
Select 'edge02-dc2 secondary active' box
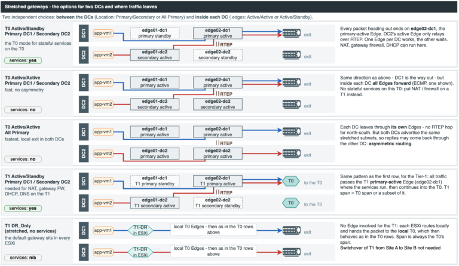point(218,104)
